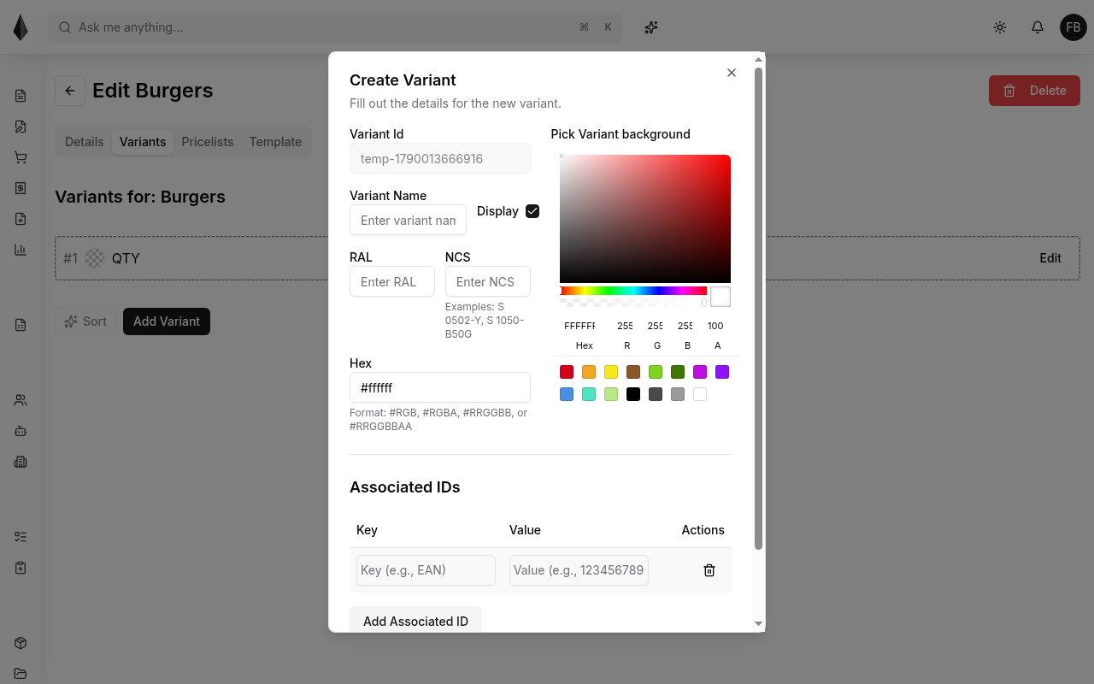The image size is (1094, 684).
Task: Open the document icon in sidebar
Action: [21, 96]
